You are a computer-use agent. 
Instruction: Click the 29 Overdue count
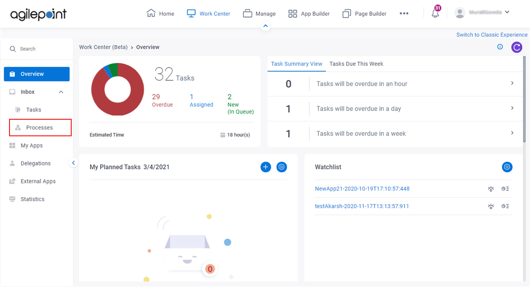click(x=162, y=100)
